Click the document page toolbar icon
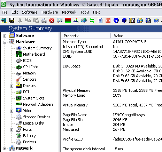Screen dimensions: 162x152 coord(100,21)
